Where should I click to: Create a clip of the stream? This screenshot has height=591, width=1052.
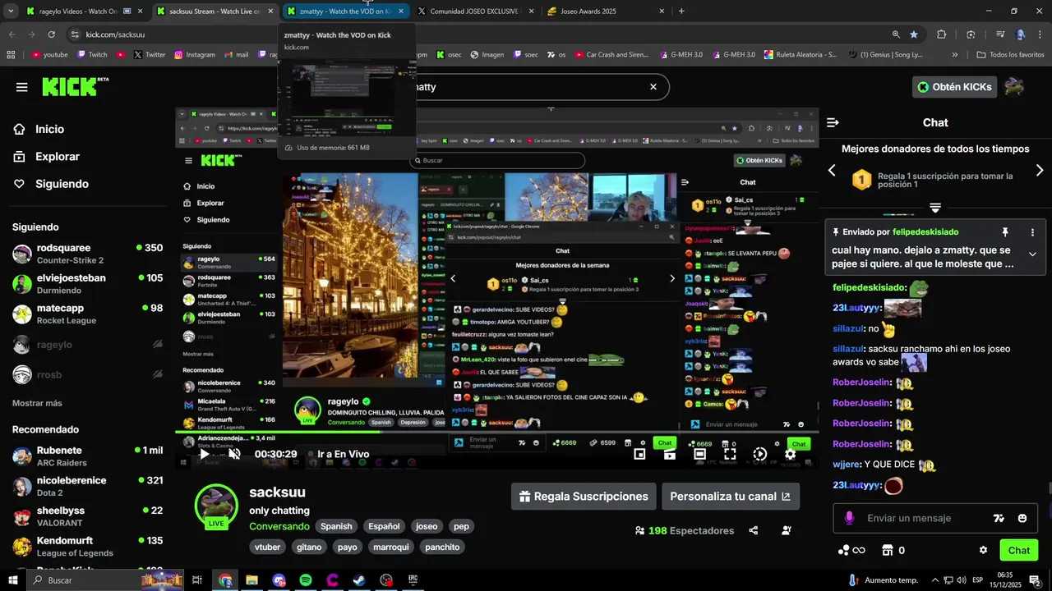coord(670,454)
